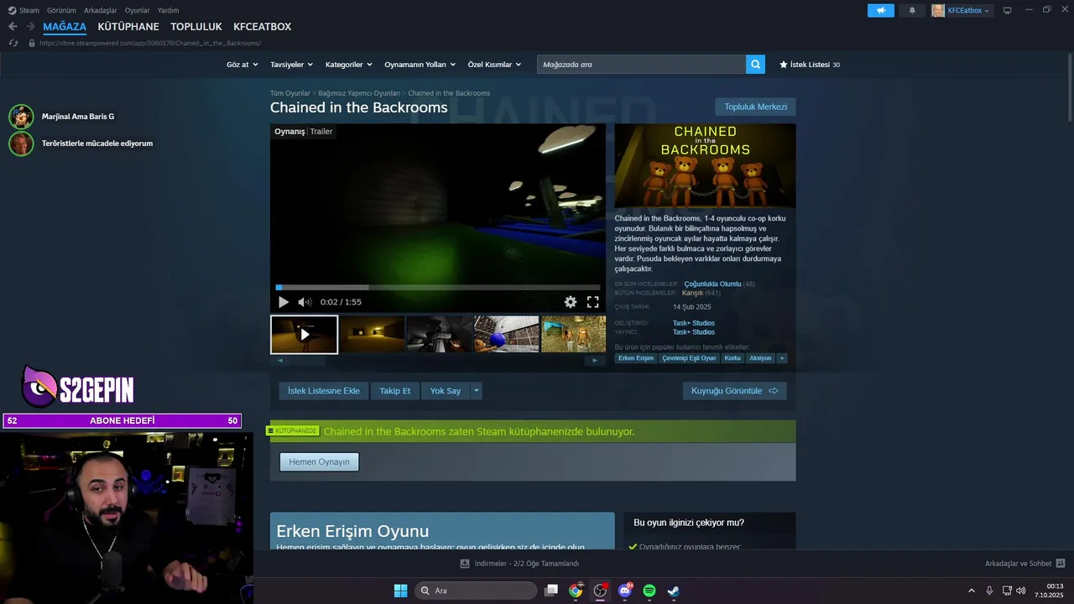Viewport: 1074px width, 604px height.
Task: Click the Mağazada ara search field
Action: coord(642,65)
